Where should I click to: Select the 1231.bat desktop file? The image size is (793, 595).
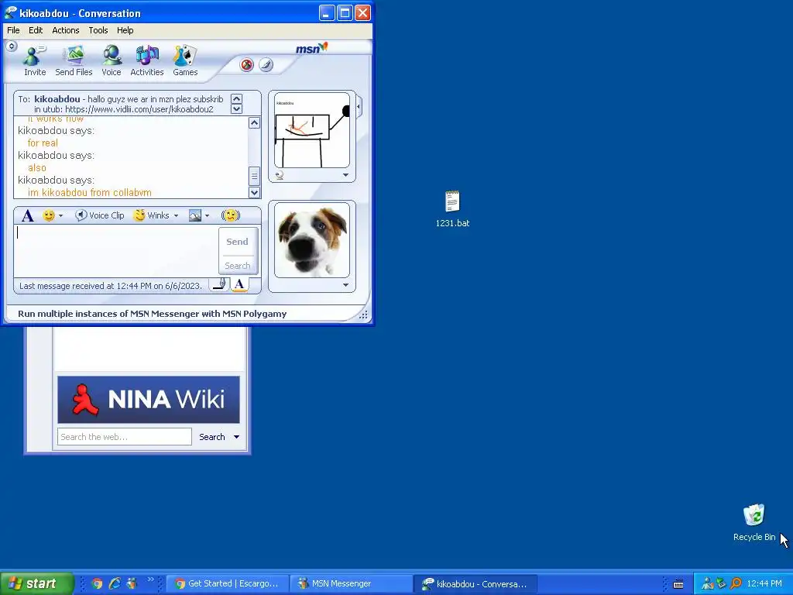pyautogui.click(x=452, y=208)
